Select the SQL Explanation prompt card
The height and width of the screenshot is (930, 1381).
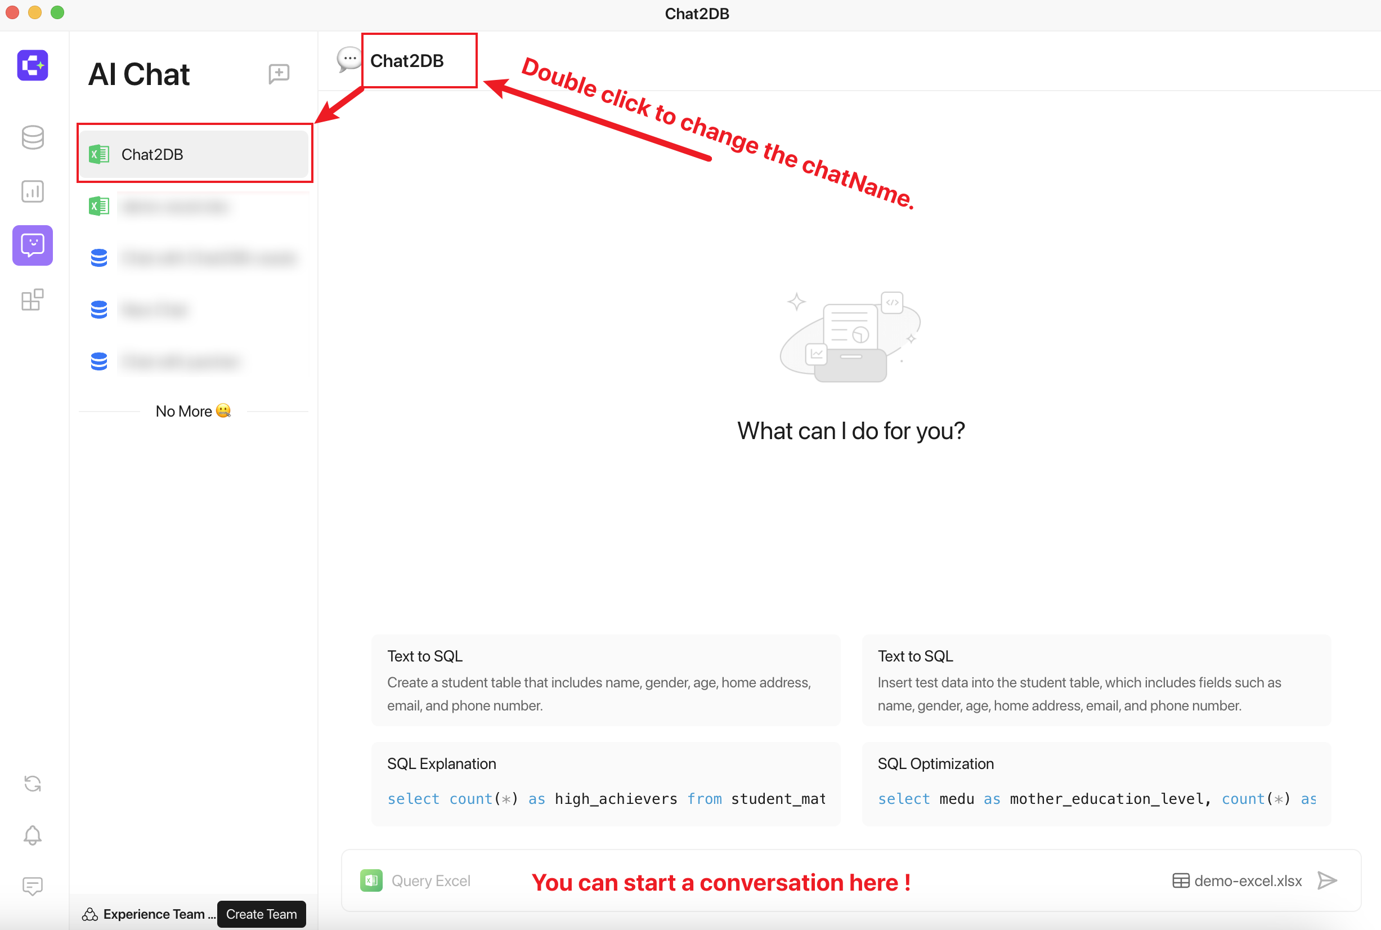(606, 783)
